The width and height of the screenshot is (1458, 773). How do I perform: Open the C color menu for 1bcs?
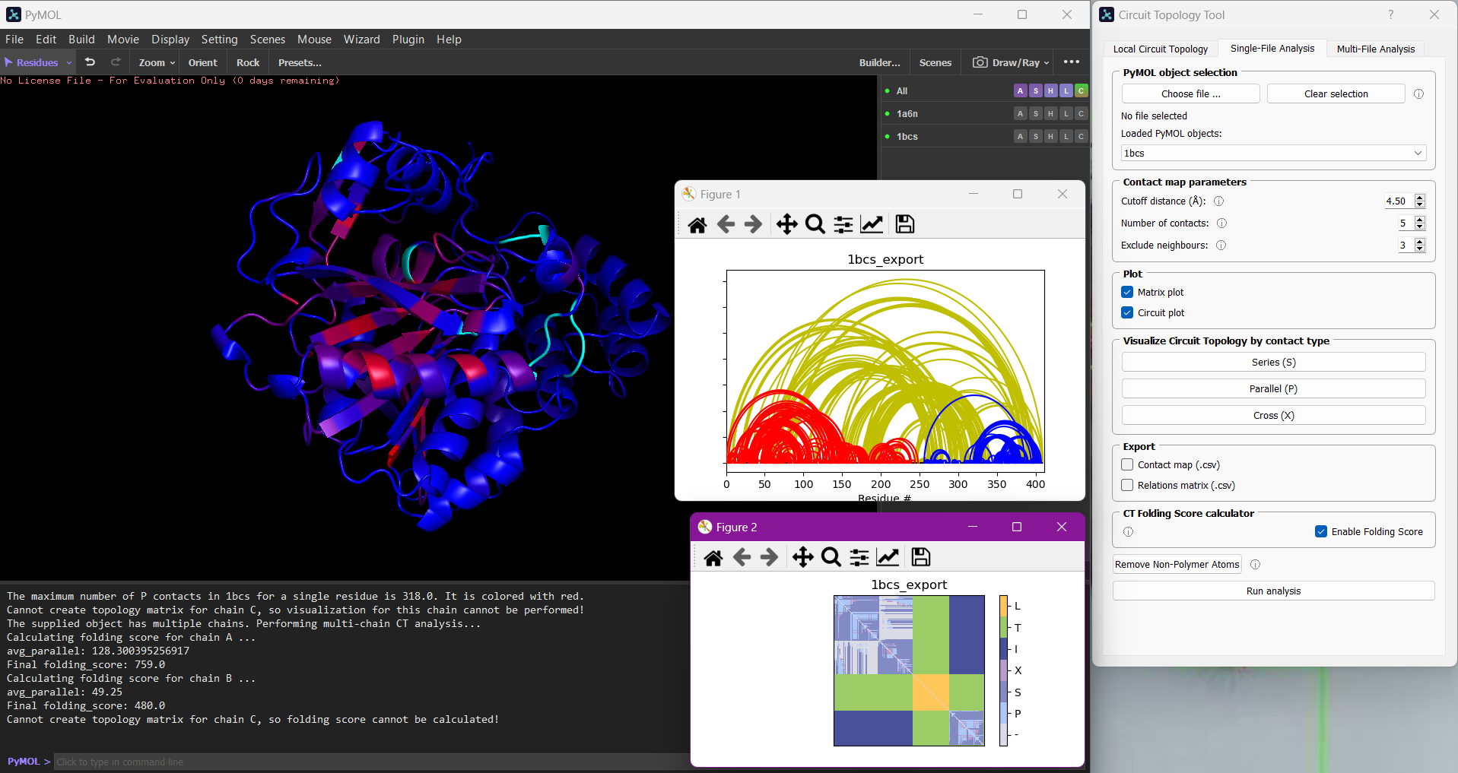tap(1081, 137)
